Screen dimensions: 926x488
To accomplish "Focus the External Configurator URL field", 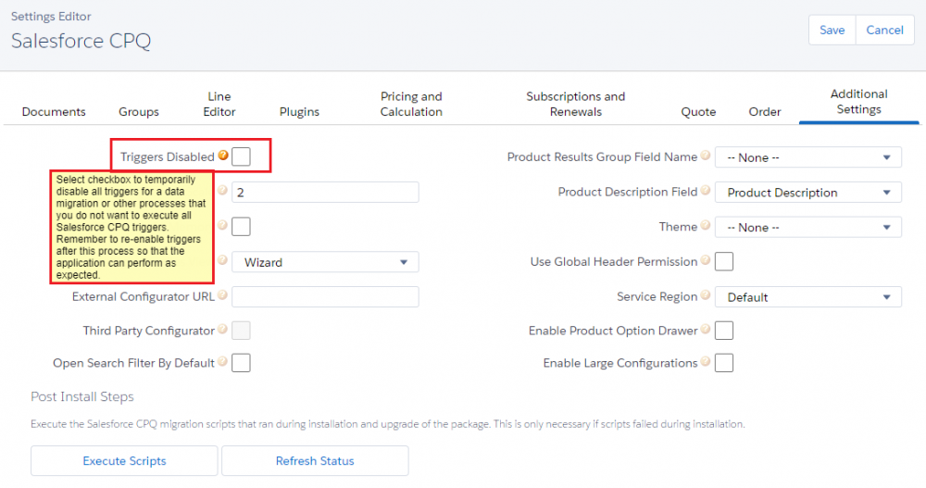I will click(325, 296).
